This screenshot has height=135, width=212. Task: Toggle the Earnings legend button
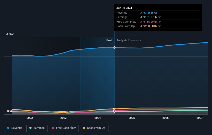pos(37,128)
